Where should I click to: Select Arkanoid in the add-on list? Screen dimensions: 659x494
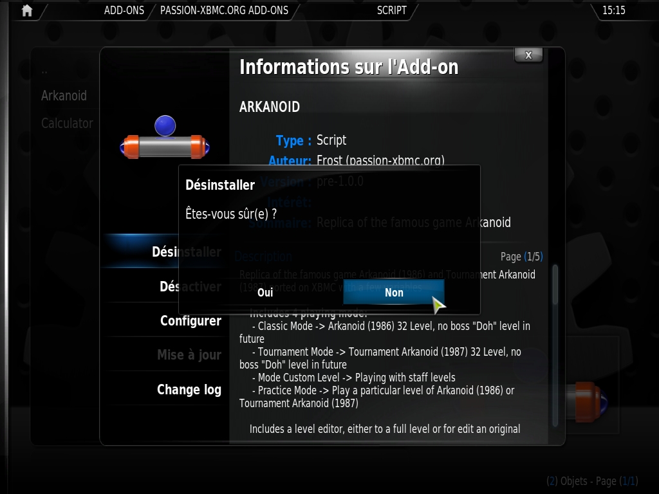coord(64,96)
